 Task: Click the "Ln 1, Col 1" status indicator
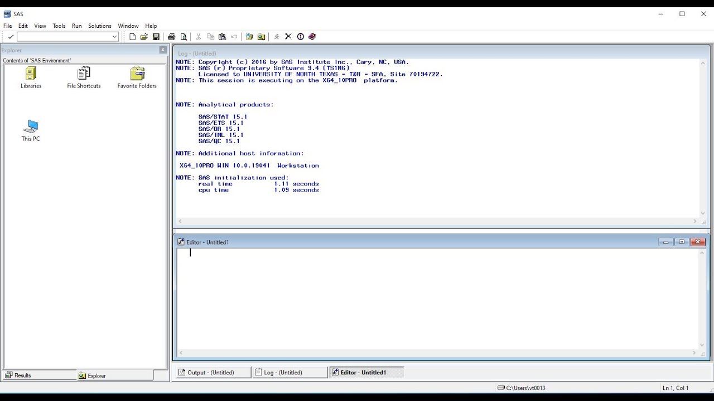point(676,388)
